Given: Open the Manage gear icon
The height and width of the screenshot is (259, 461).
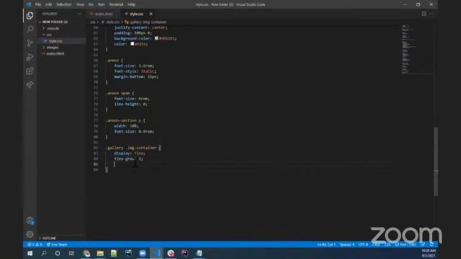Looking at the screenshot, I should (30, 234).
